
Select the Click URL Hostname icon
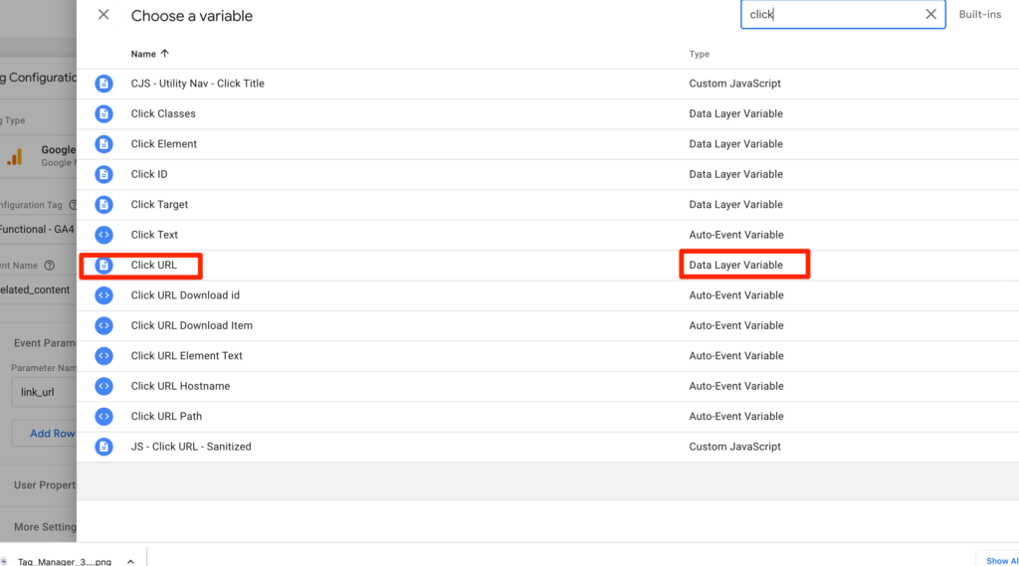coord(103,386)
